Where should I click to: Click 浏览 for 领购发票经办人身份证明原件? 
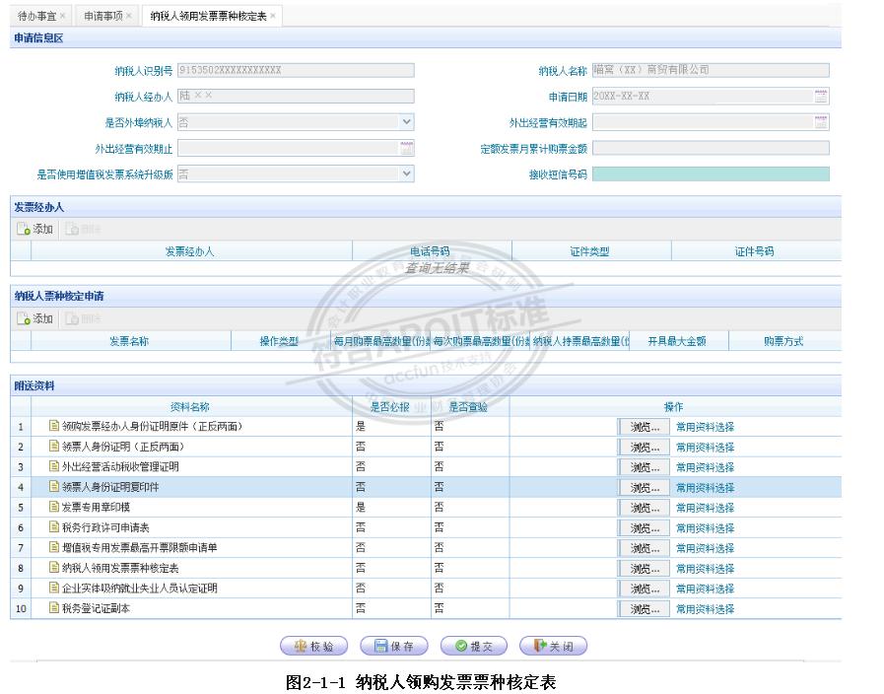(643, 426)
